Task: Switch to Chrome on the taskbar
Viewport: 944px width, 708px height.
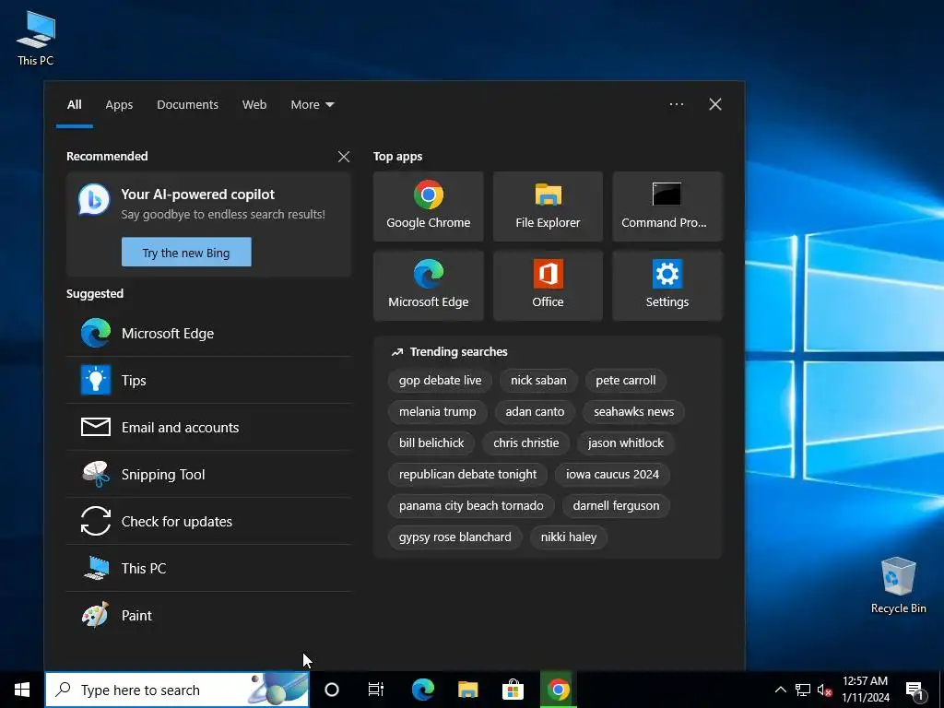Action: click(x=558, y=690)
